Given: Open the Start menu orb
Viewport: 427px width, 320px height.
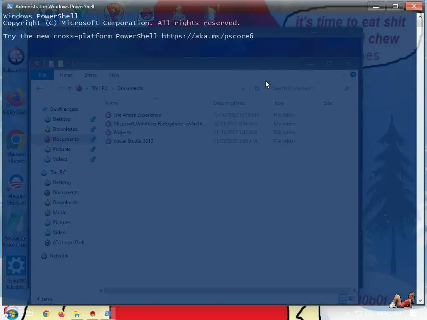Looking at the screenshot, I should click(11, 313).
